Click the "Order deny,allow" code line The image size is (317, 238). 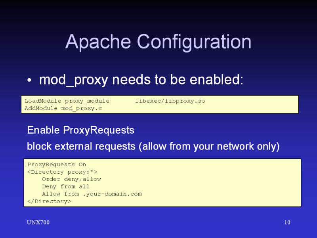click(x=71, y=179)
